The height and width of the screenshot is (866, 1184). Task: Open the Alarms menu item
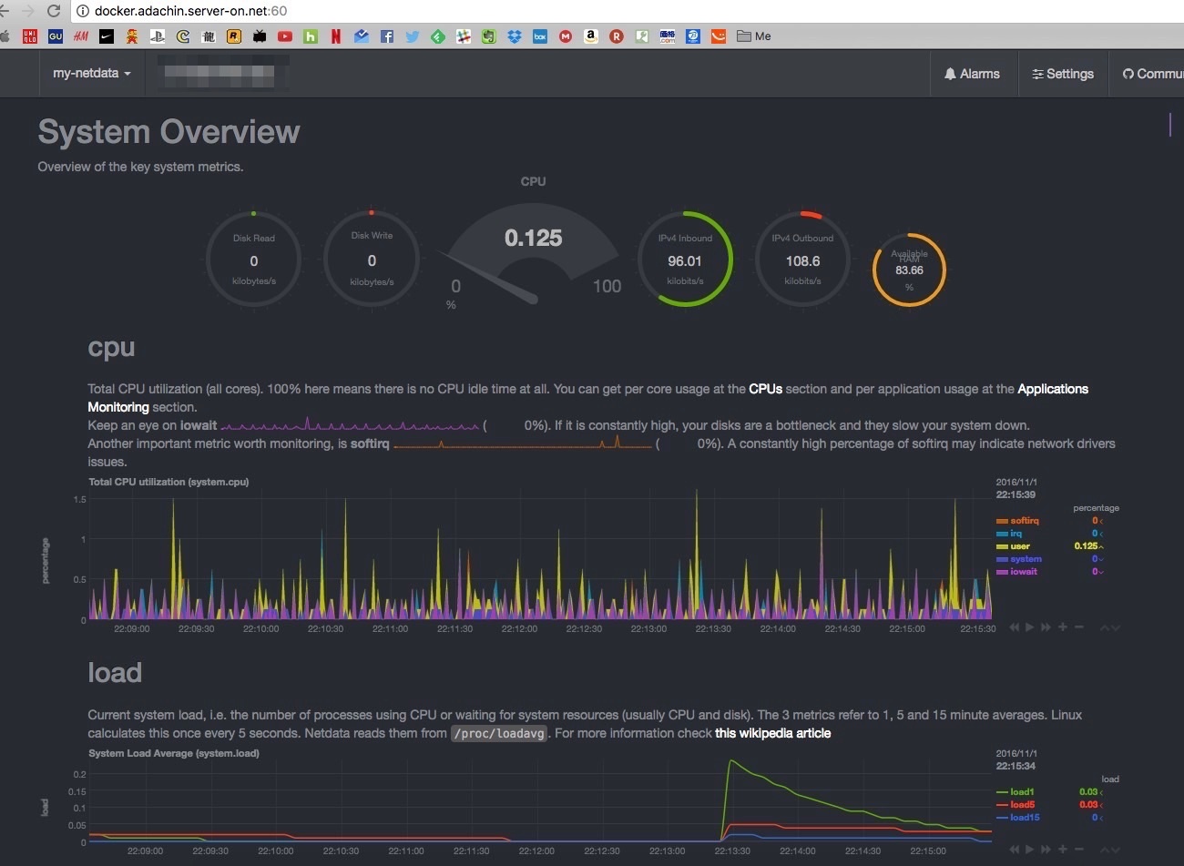972,74
